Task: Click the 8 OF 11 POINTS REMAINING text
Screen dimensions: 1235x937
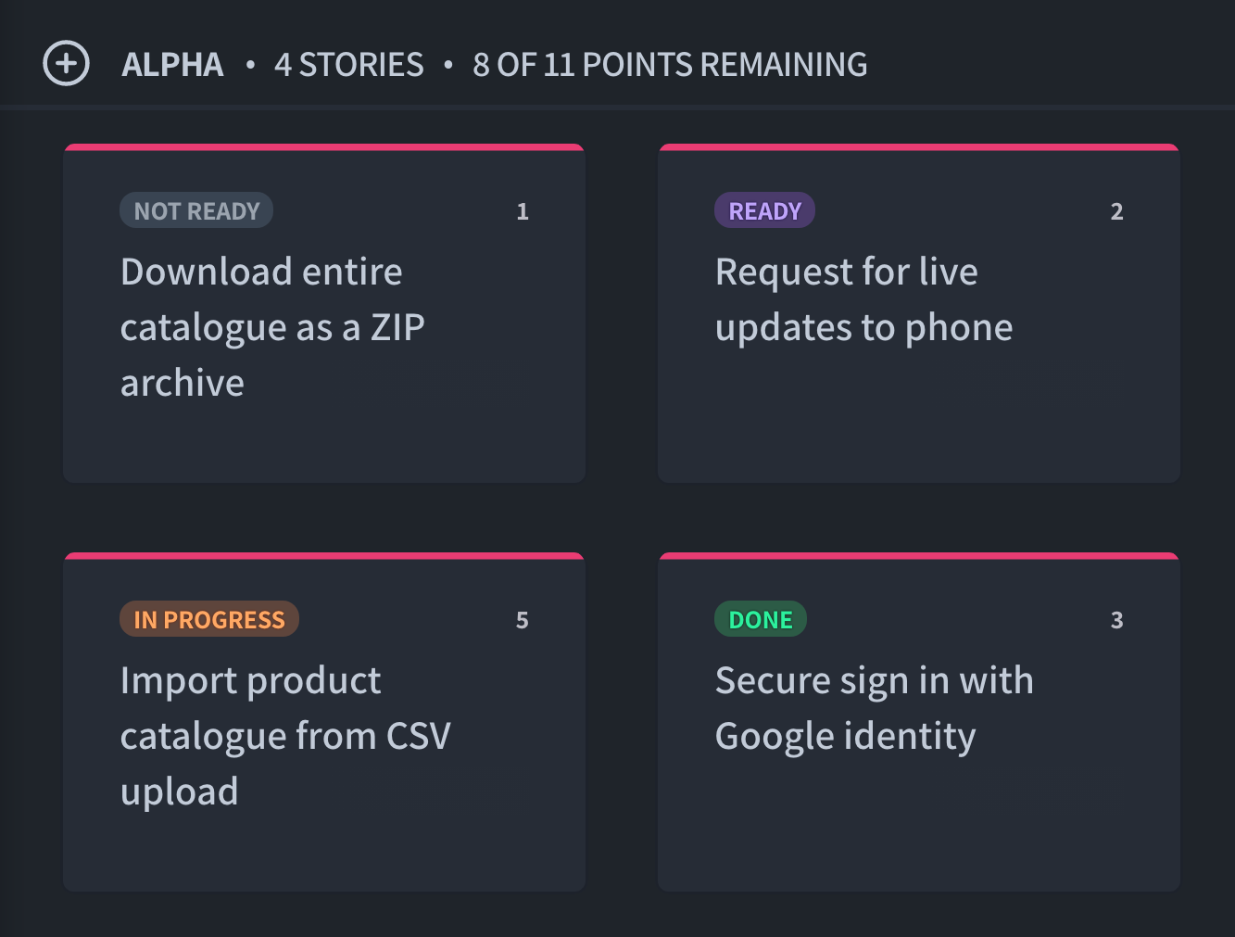Action: pos(670,65)
